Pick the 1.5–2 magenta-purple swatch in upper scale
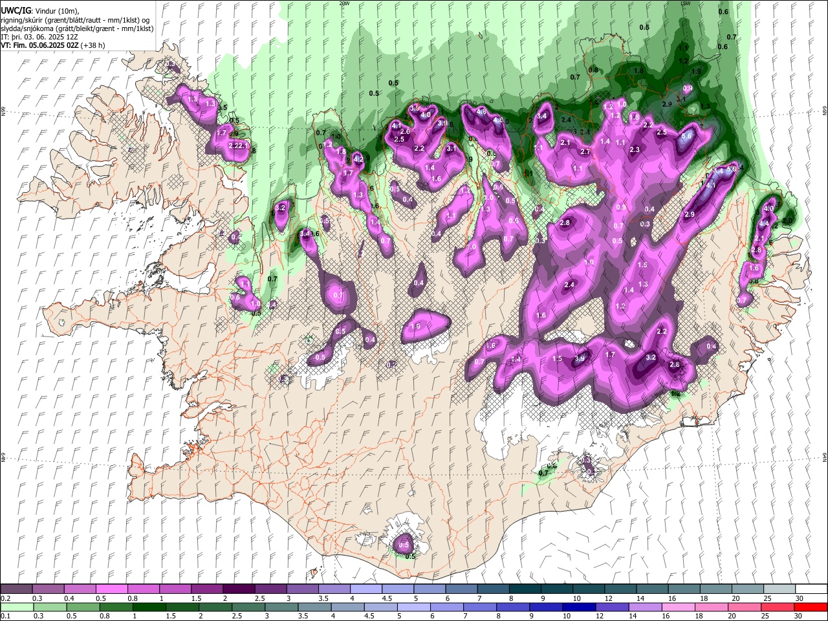 tap(207, 589)
